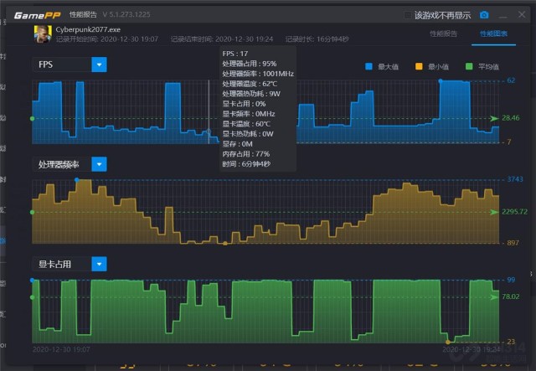Click the camera screenshot icon in title bar
The image size is (536, 371).
tap(484, 15)
